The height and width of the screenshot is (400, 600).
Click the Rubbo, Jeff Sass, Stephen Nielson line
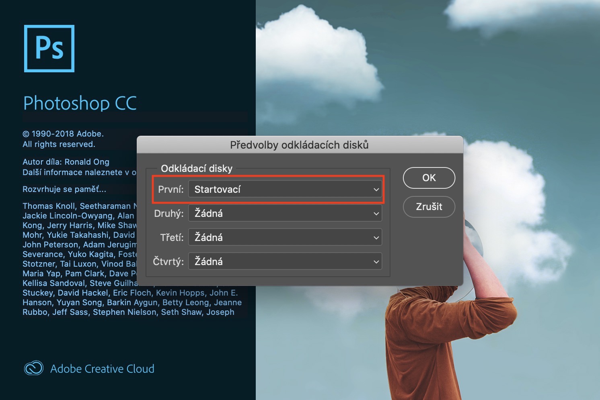coord(128,312)
